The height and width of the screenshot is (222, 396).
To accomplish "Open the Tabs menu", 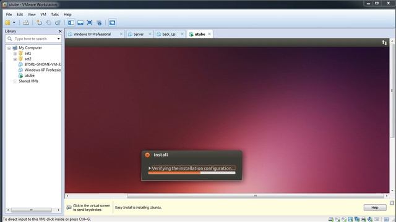I will [x=55, y=14].
